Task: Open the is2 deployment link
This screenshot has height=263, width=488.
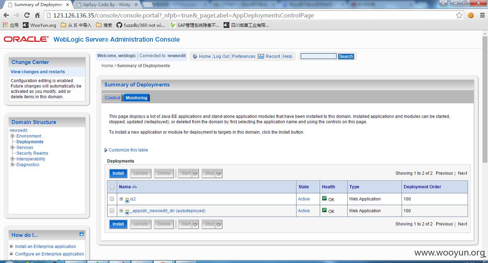Action: [x=133, y=199]
